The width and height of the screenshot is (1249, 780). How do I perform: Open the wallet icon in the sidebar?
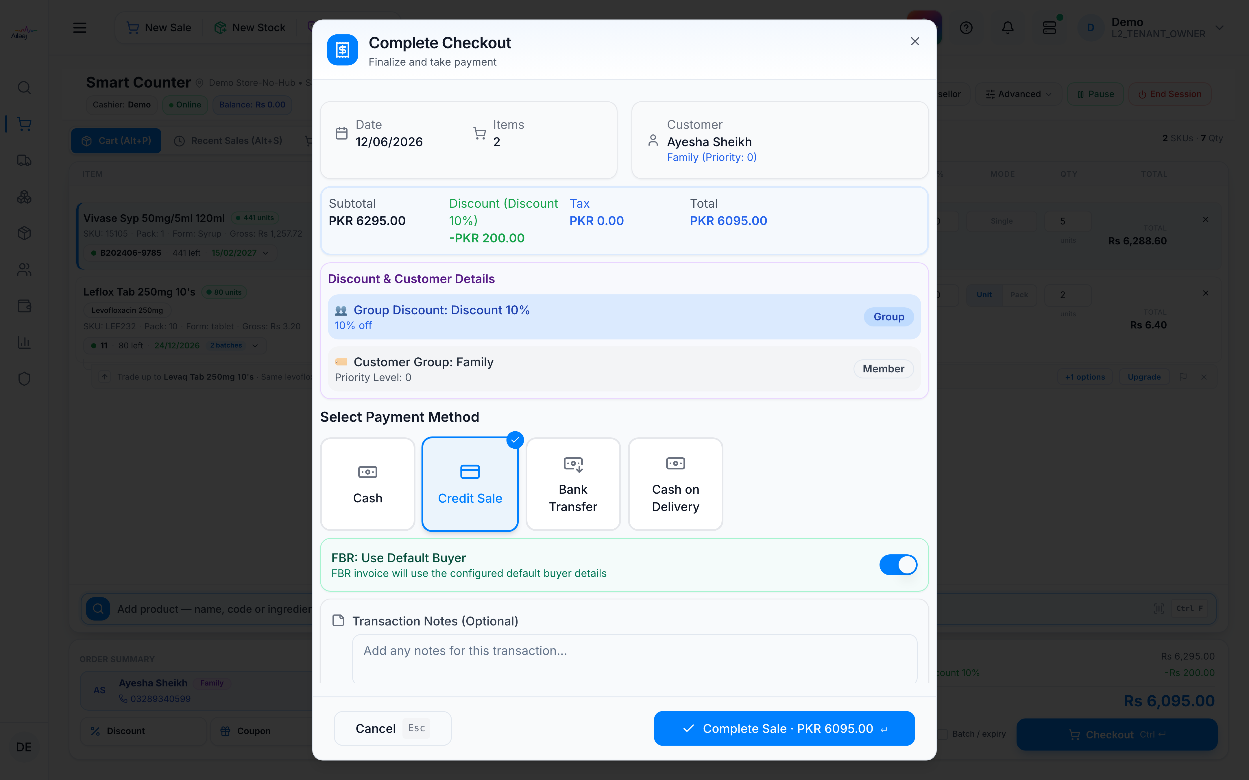coord(24,306)
